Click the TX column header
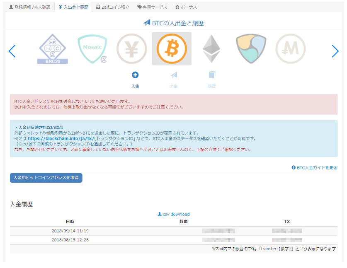Image resolution: width=347 pixels, height=268 pixels. 287,222
